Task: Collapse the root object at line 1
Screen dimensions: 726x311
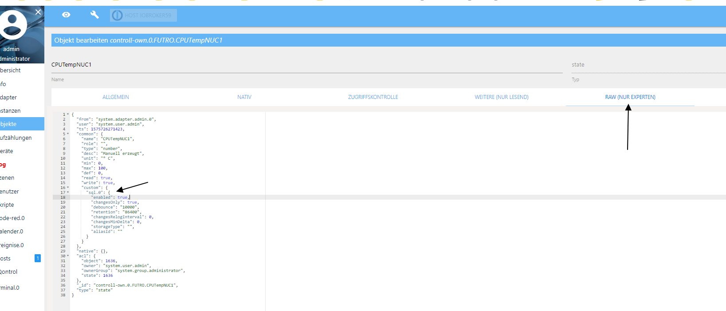Action: 68,114
